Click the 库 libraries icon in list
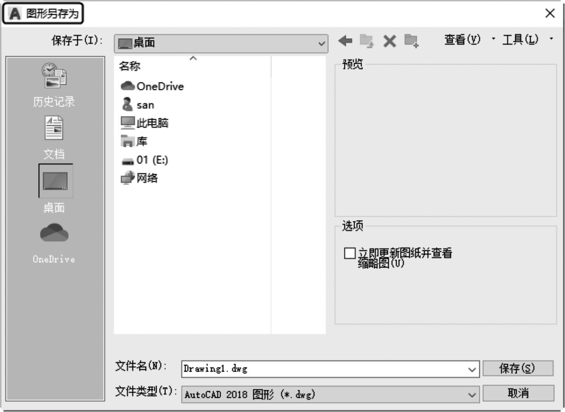The image size is (565, 412). tap(128, 141)
